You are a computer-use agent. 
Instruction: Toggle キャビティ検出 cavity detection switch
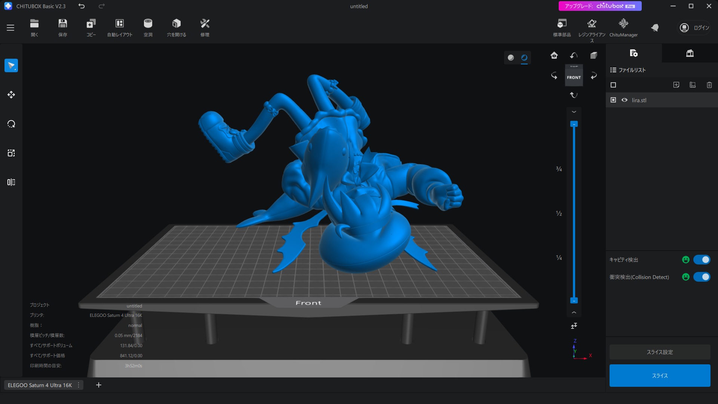(x=702, y=260)
